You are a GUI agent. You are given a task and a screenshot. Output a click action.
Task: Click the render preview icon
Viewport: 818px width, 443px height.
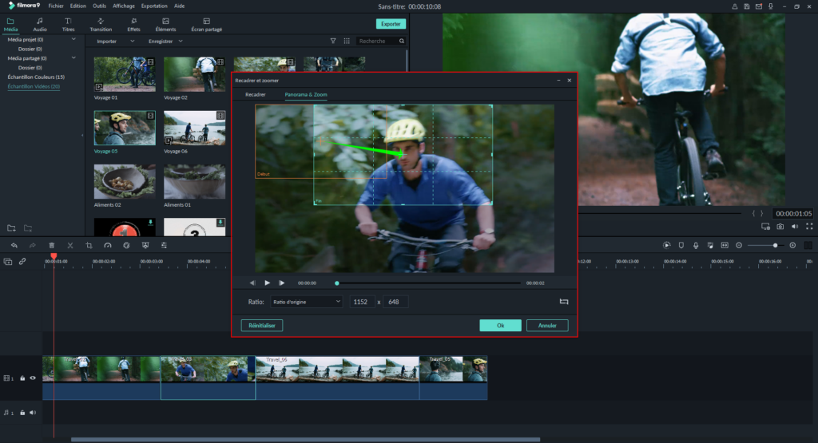point(667,246)
